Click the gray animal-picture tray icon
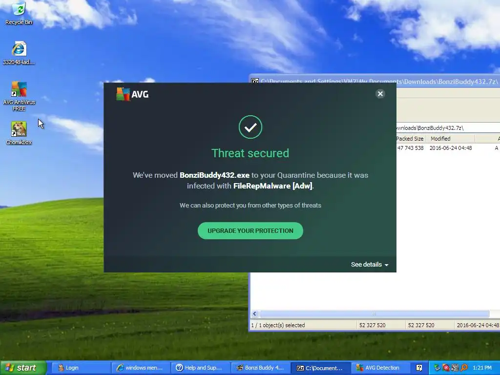500x375 pixels. (x=455, y=368)
